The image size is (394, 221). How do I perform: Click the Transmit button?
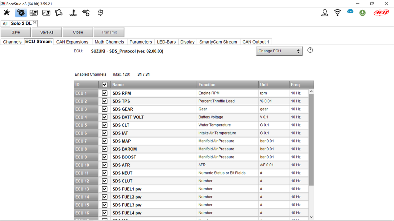point(109,32)
